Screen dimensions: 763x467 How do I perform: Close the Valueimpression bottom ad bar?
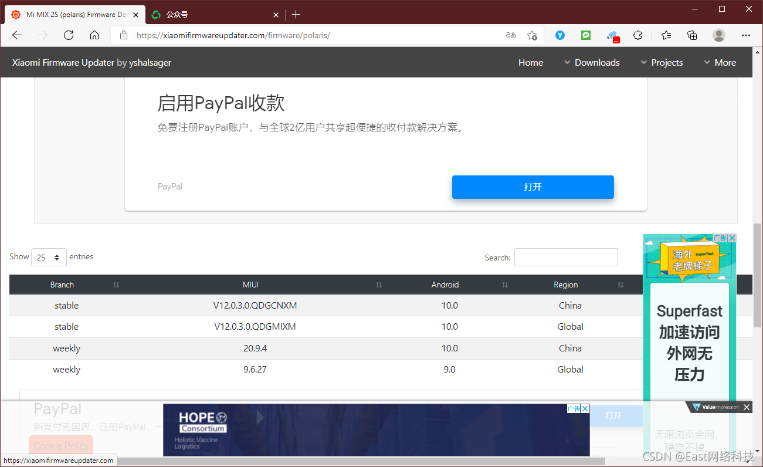tap(747, 407)
